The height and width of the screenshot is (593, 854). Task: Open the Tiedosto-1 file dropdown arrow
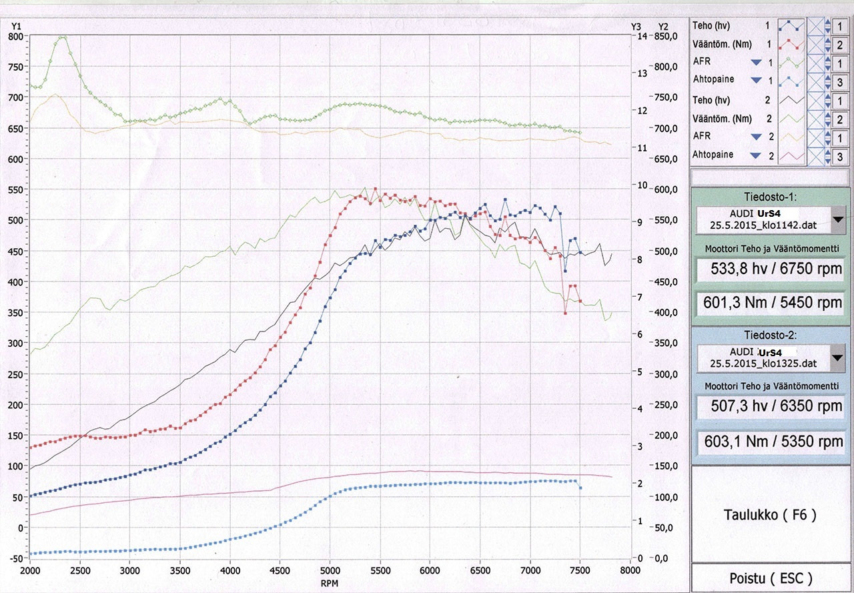tap(837, 219)
